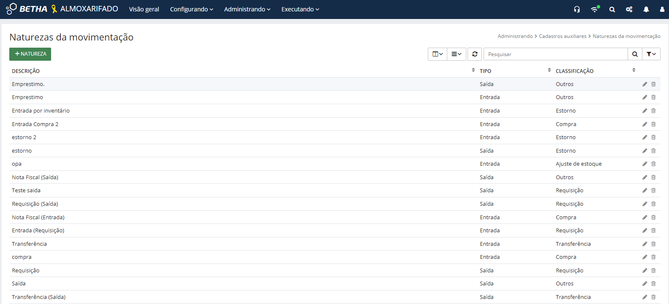669x304 pixels.
Task: Refresh the naturezas list
Action: (x=475, y=54)
